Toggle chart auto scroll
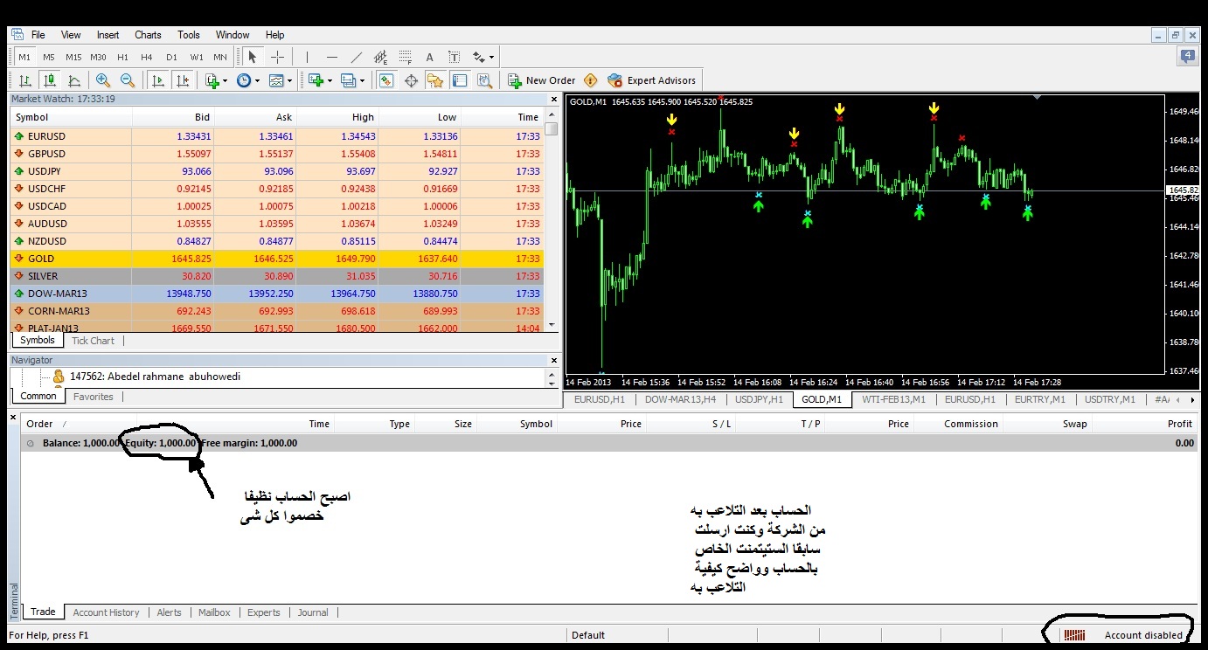The width and height of the screenshot is (1208, 650). 157,80
